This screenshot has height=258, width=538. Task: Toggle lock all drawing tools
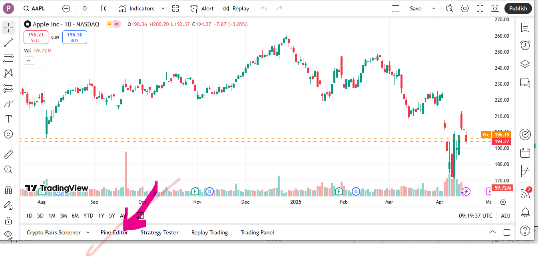[8, 220]
